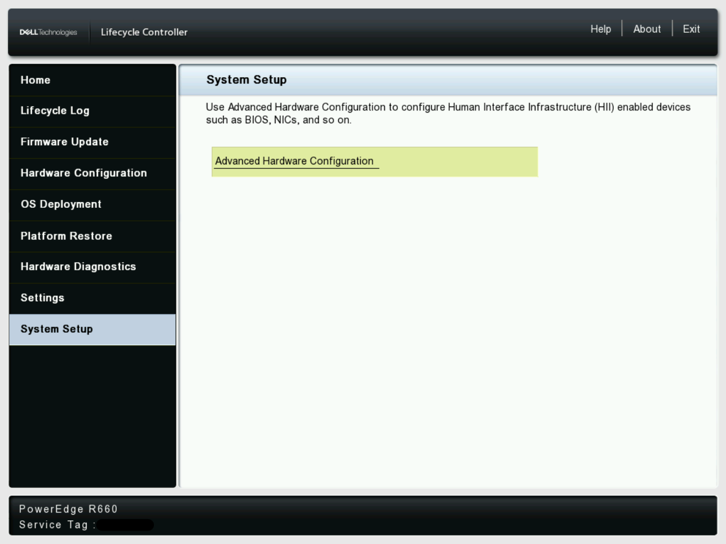Launch Advanced Hardware Configuration link
This screenshot has width=726, height=544.
[294, 161]
